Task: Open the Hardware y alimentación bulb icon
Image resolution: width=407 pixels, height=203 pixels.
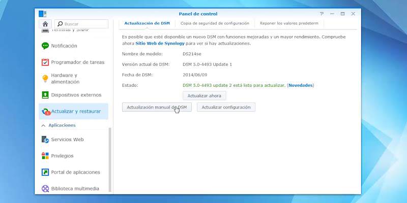Action: [x=45, y=79]
